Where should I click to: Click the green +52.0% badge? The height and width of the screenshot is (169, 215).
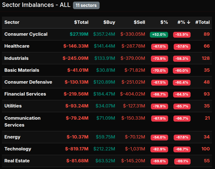[x=159, y=35]
